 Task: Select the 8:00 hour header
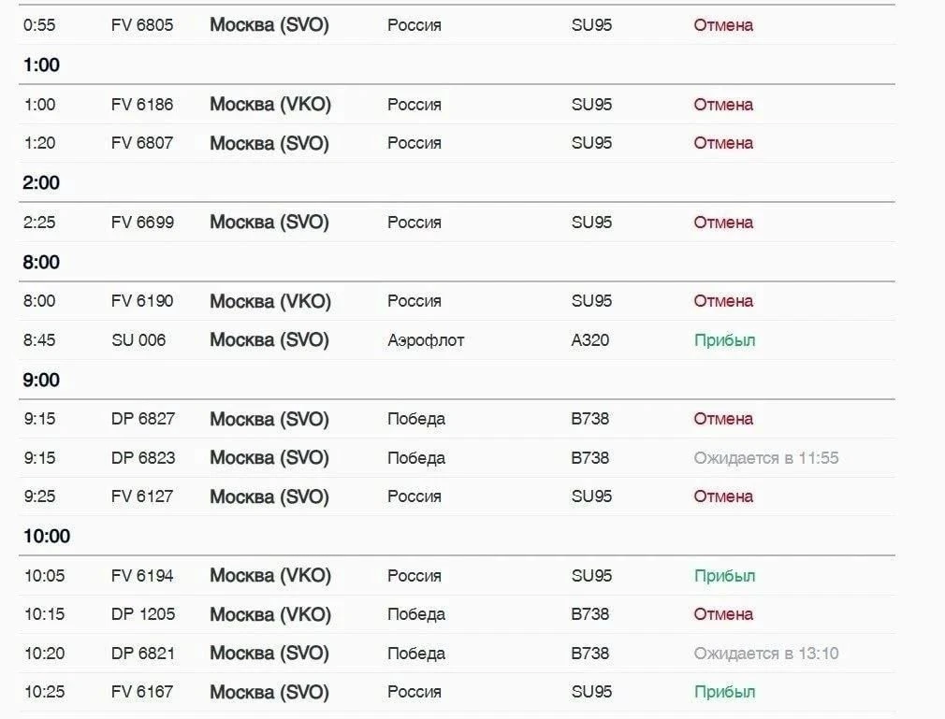click(x=41, y=263)
